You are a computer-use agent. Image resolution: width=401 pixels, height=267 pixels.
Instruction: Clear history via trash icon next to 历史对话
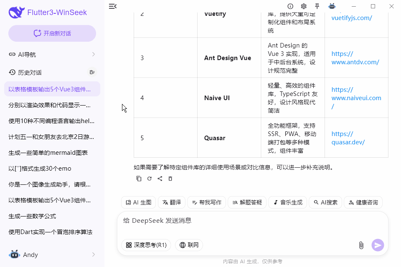(x=92, y=72)
